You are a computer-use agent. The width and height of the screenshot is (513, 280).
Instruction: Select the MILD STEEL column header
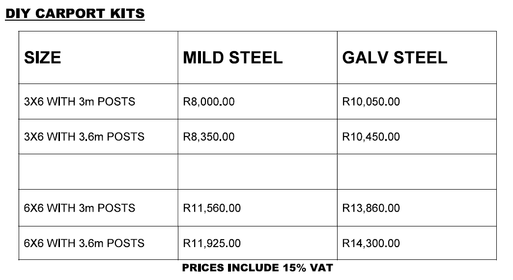point(232,57)
